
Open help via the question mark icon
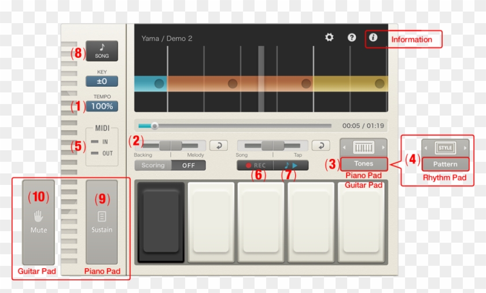[x=352, y=38]
